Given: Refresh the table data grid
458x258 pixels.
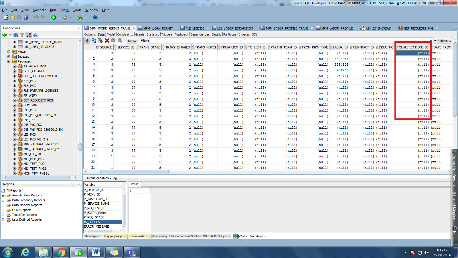Looking at the screenshot, I should point(94,41).
